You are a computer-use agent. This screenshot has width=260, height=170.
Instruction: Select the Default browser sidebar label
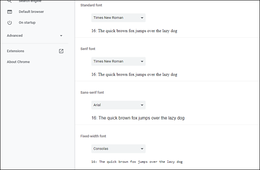[31, 12]
